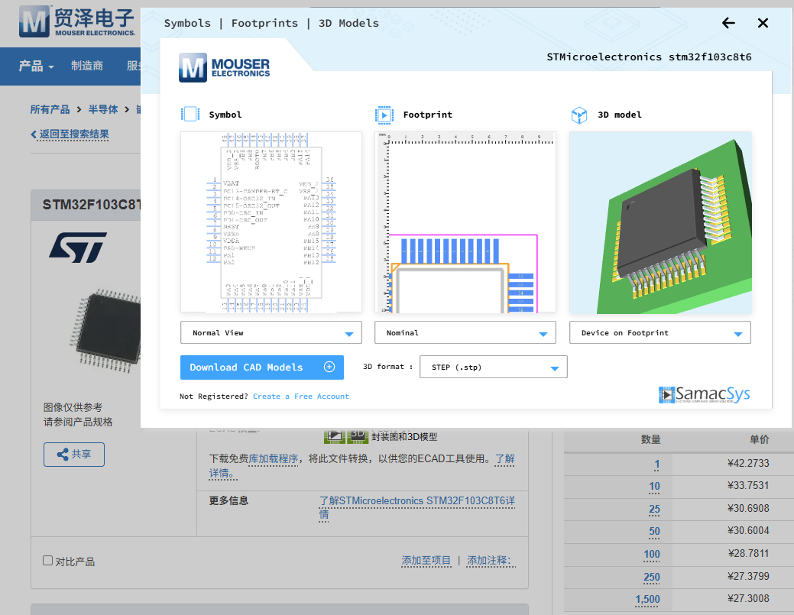Click the STMicroelectronics stm32f103c8t6 title text
Image resolution: width=794 pixels, height=615 pixels.
click(649, 57)
